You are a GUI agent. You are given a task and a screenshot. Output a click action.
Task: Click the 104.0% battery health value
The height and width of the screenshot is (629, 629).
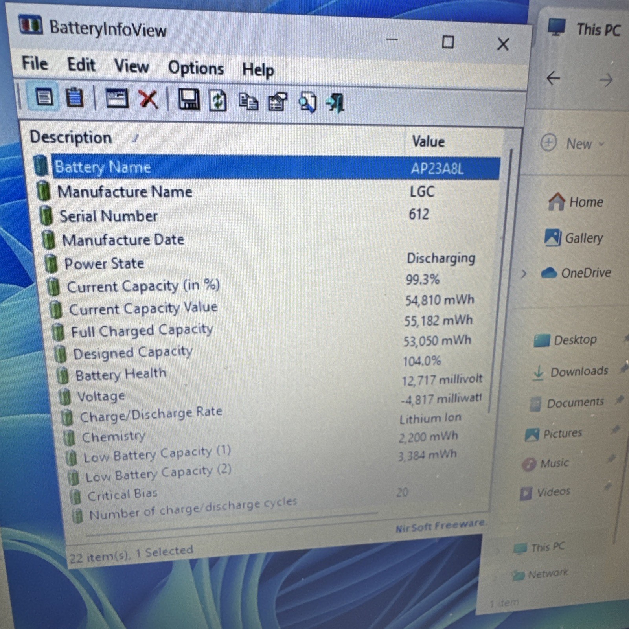(x=422, y=360)
